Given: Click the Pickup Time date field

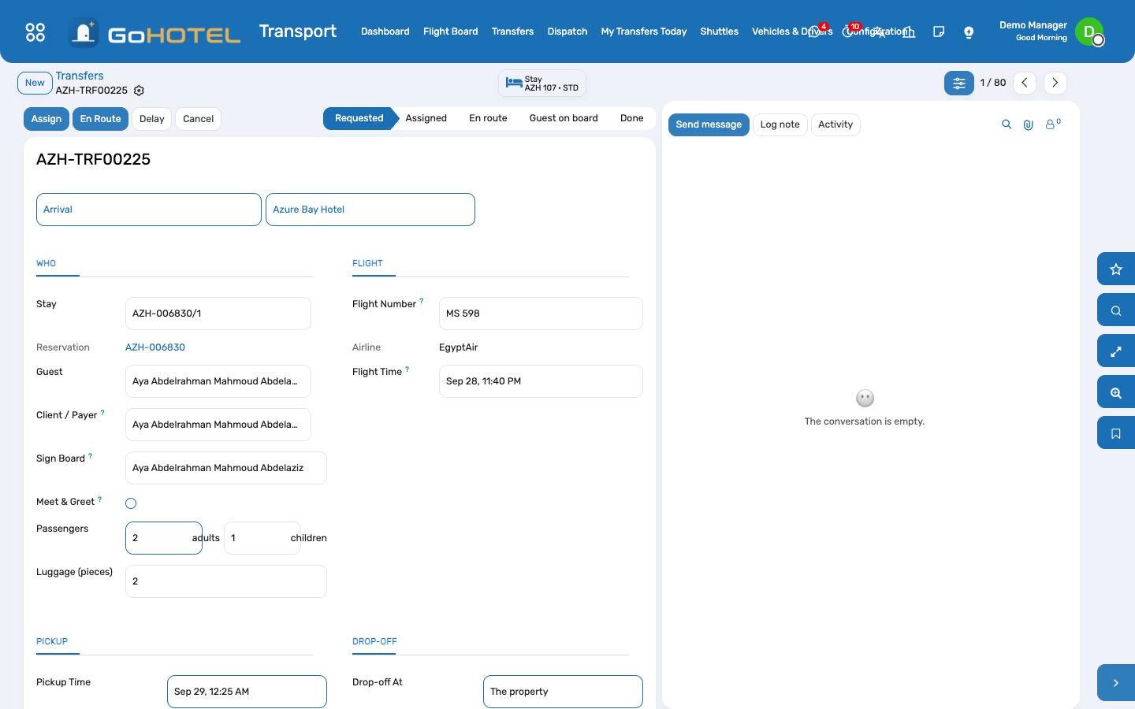Looking at the screenshot, I should [x=247, y=692].
